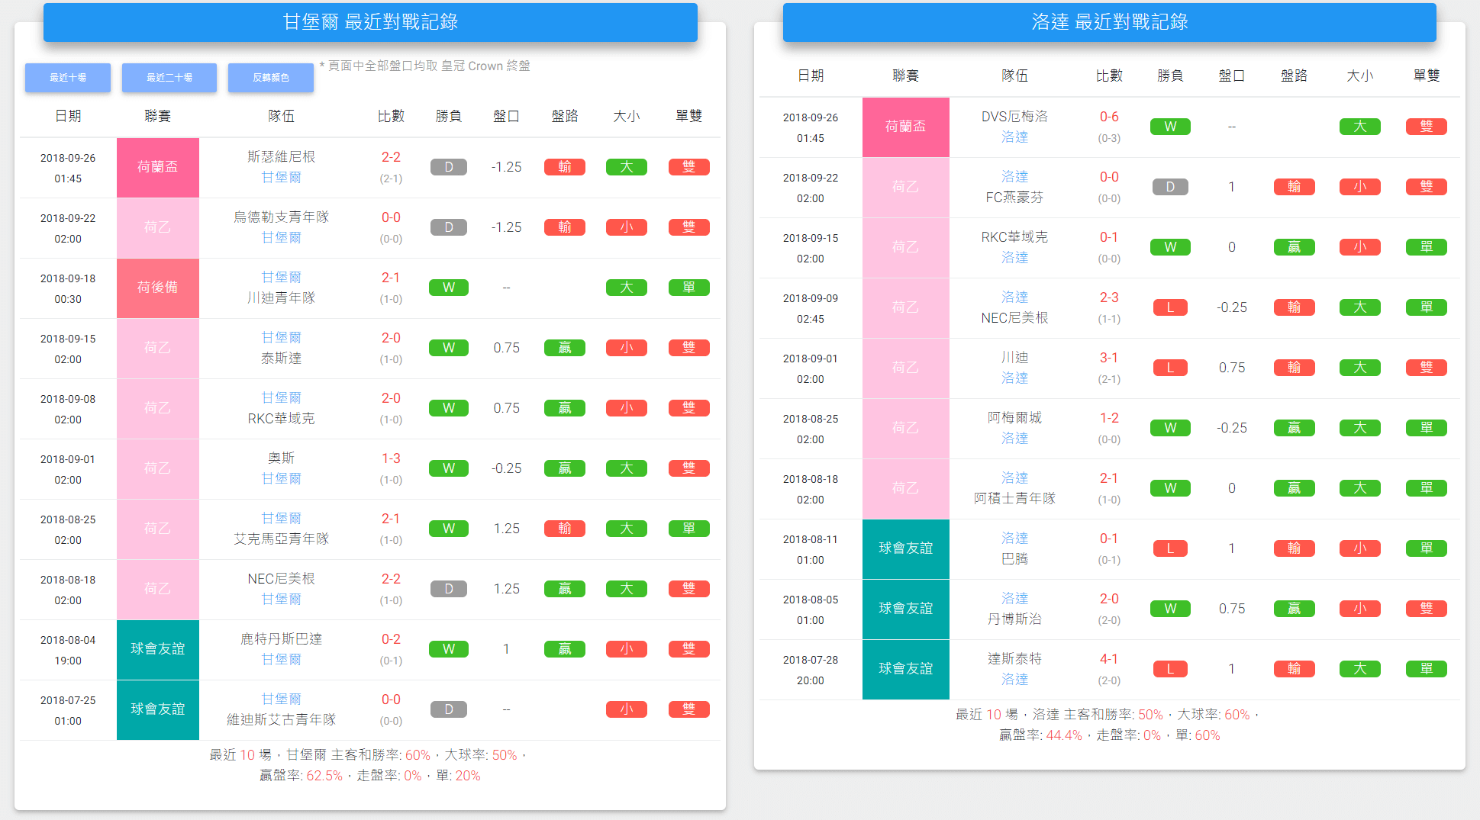
Task: Select the 日期 column header in 洛達's table
Action: click(810, 75)
